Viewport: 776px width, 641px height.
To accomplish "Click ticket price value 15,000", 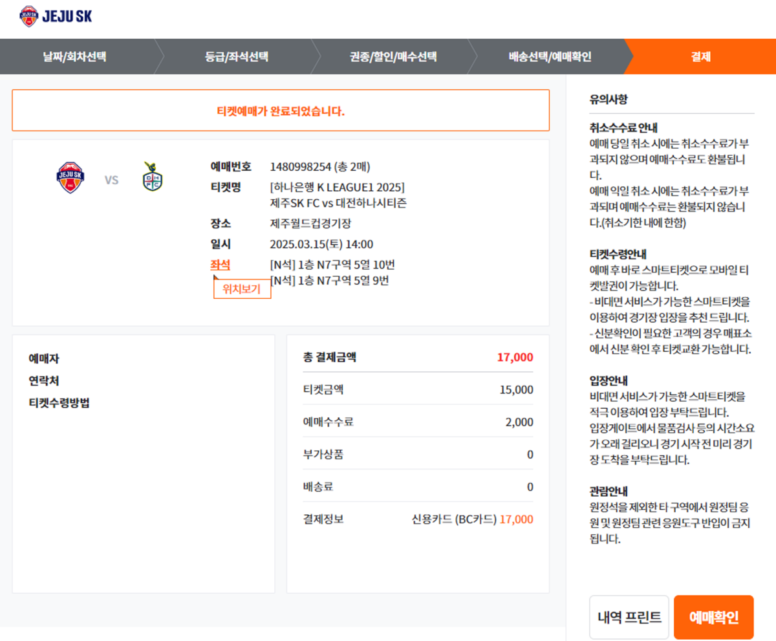I will [517, 389].
